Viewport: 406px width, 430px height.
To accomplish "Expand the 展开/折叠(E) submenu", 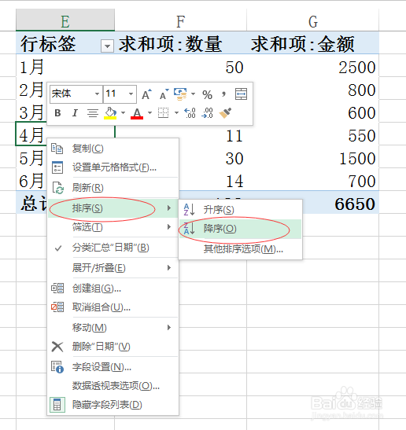I will click(113, 268).
